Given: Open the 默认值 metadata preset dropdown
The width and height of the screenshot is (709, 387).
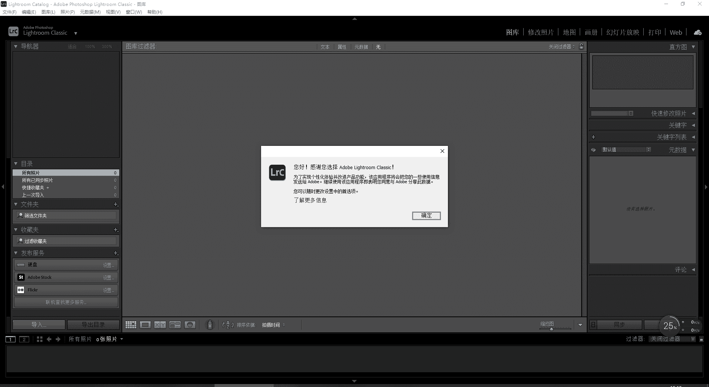Looking at the screenshot, I should pyautogui.click(x=626, y=150).
